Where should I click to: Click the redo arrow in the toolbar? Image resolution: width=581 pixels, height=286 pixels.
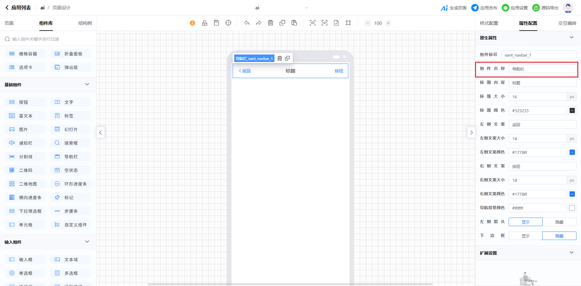pyautogui.click(x=259, y=23)
